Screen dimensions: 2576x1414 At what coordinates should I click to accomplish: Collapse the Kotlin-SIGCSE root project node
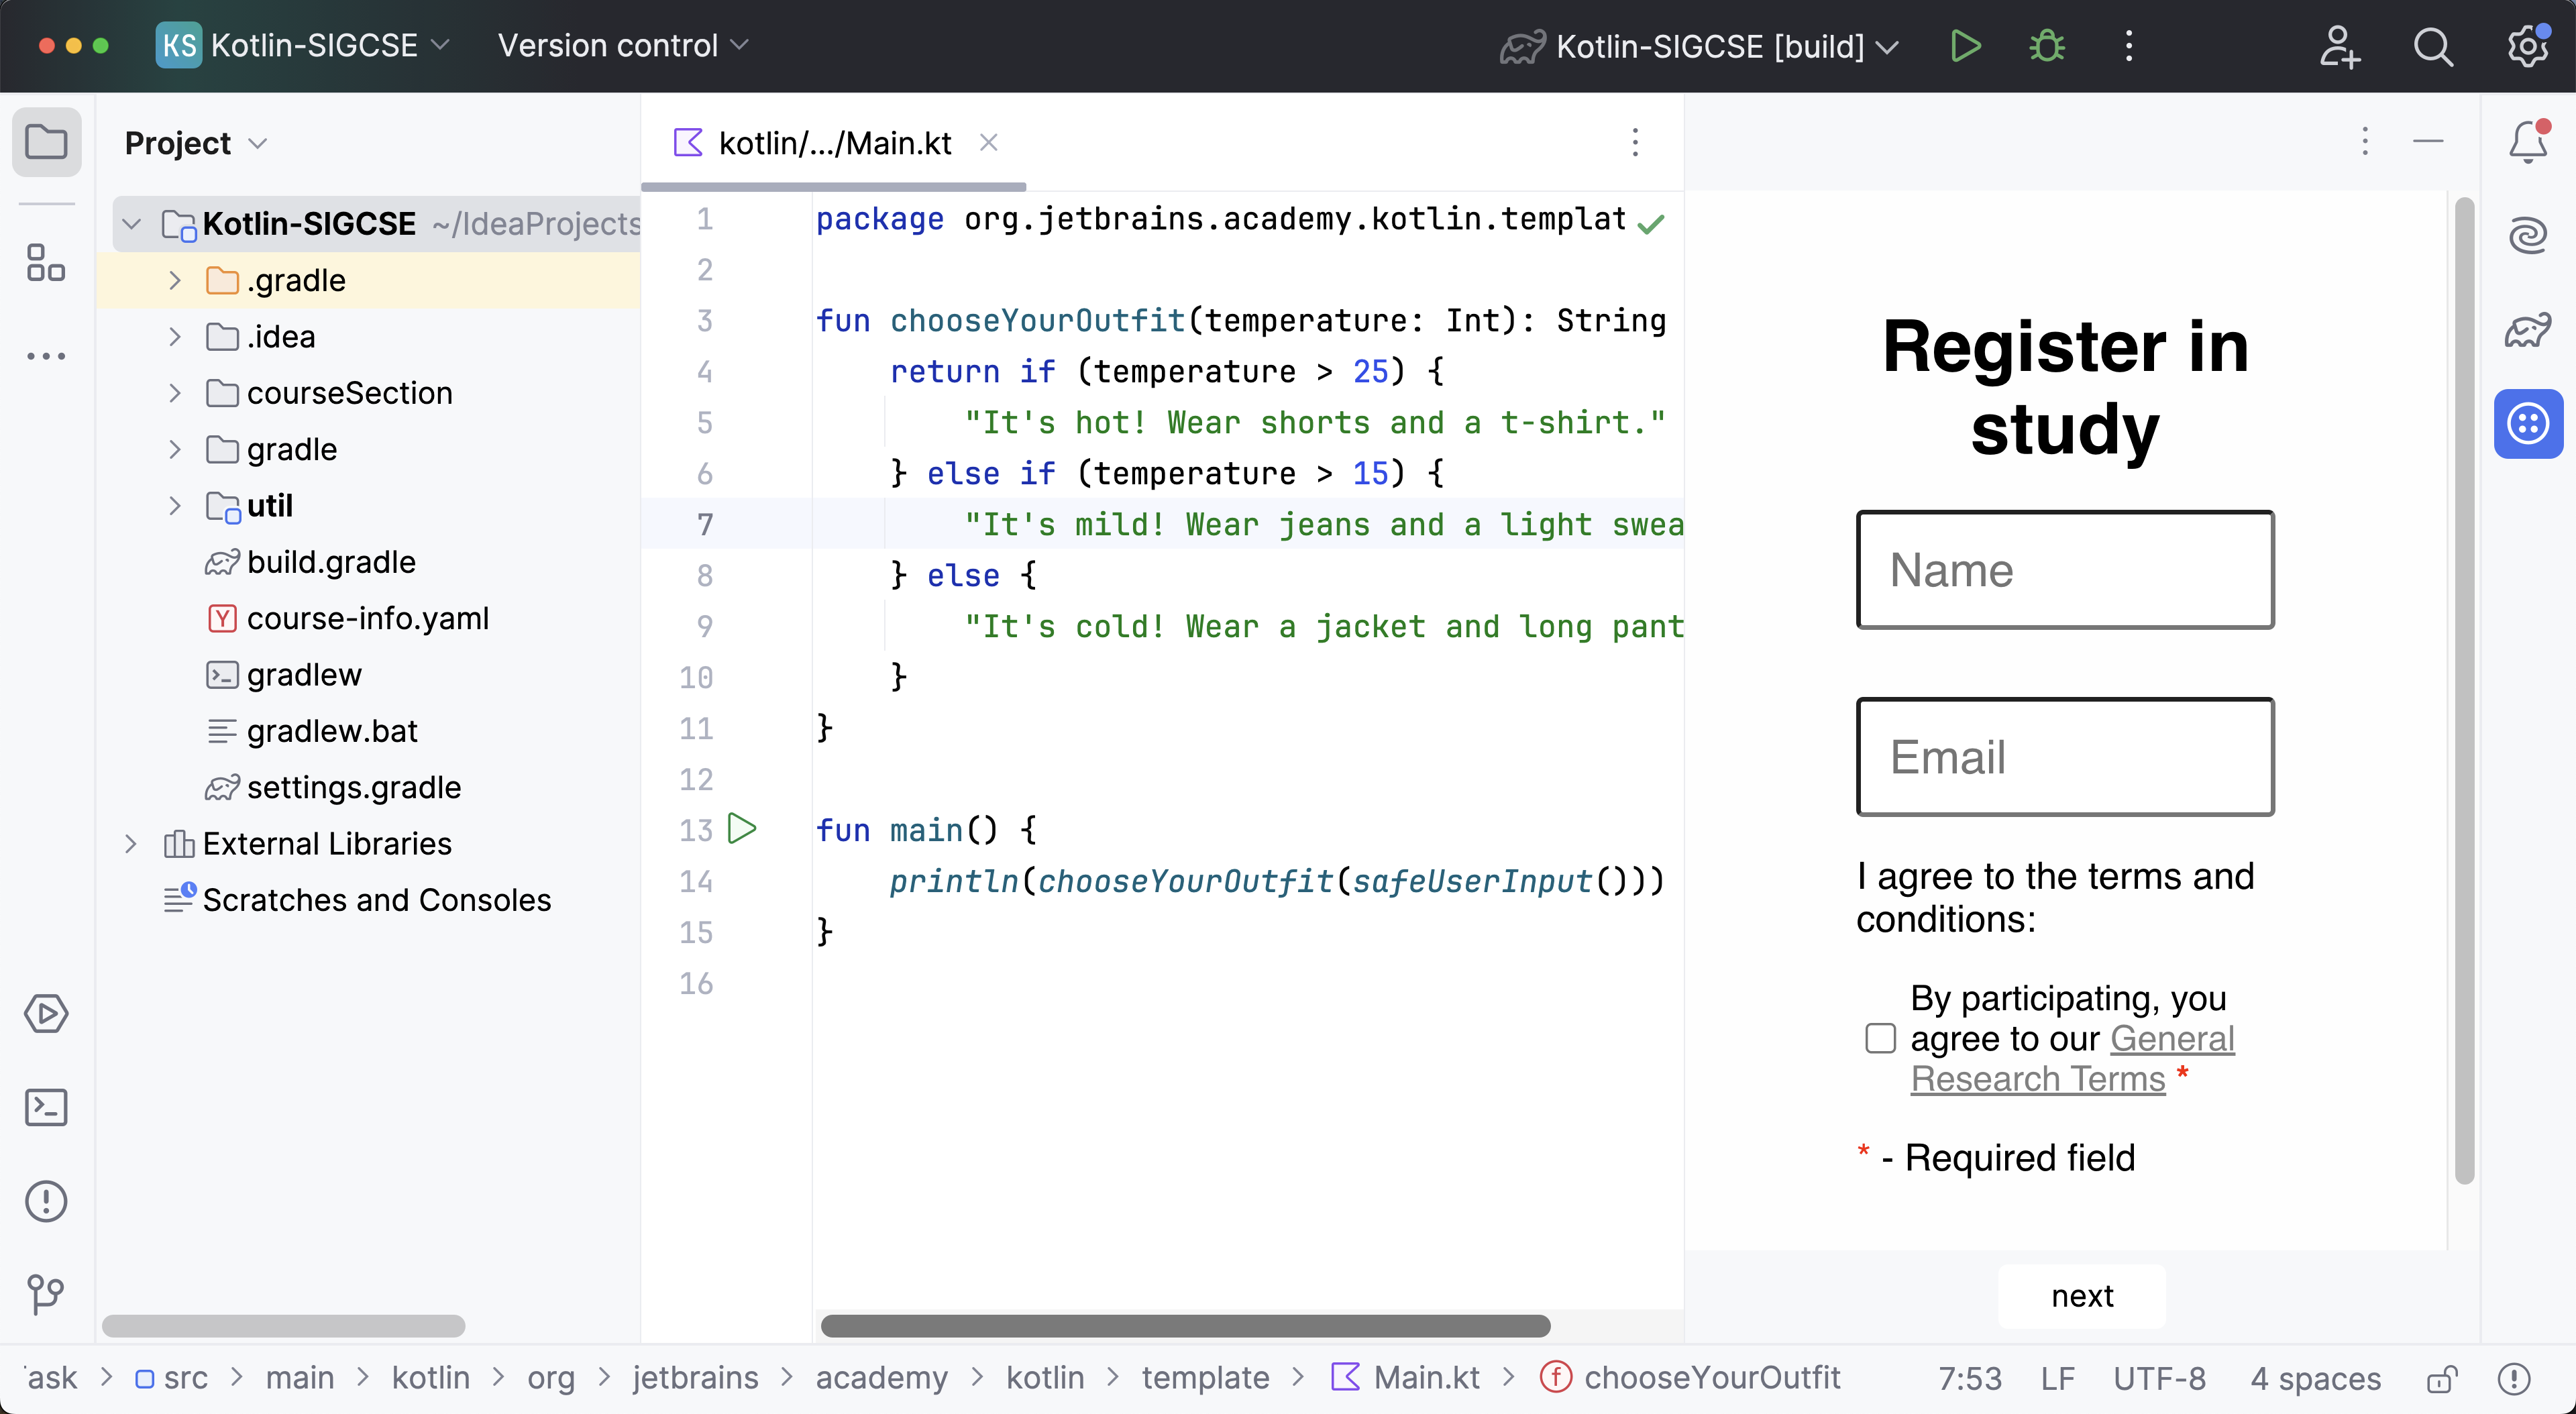(131, 223)
